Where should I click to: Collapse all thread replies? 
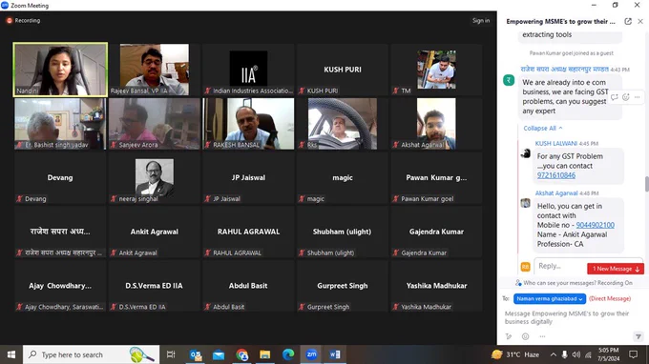point(543,128)
